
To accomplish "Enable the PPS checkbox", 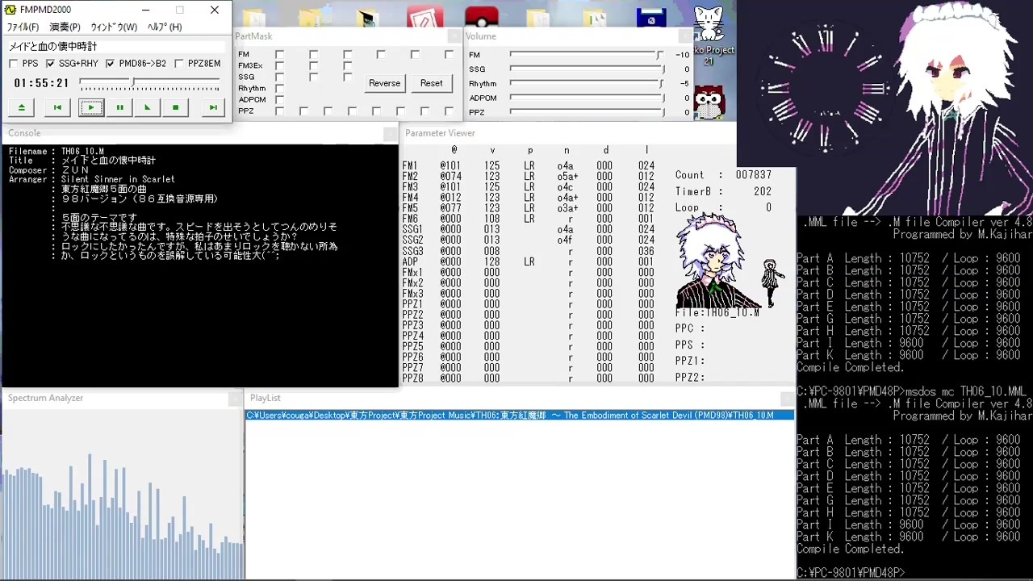I will click(x=13, y=64).
